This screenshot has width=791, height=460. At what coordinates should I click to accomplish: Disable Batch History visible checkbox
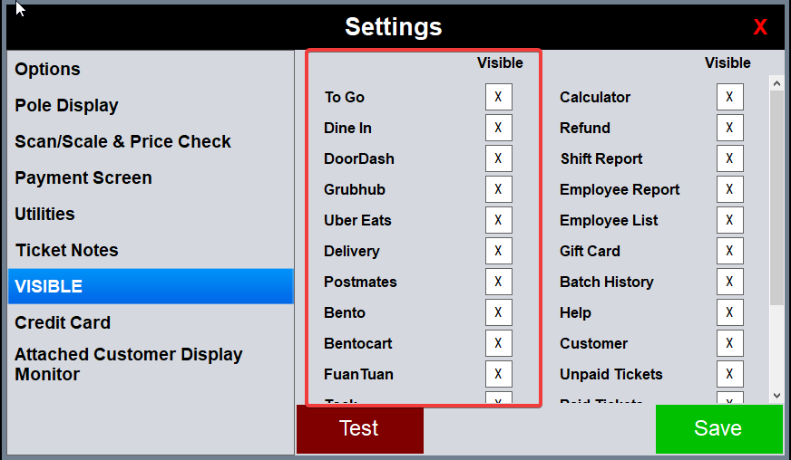coord(729,283)
